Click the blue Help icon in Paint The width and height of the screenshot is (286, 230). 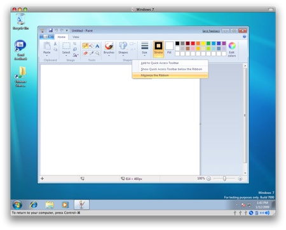[x=244, y=37]
